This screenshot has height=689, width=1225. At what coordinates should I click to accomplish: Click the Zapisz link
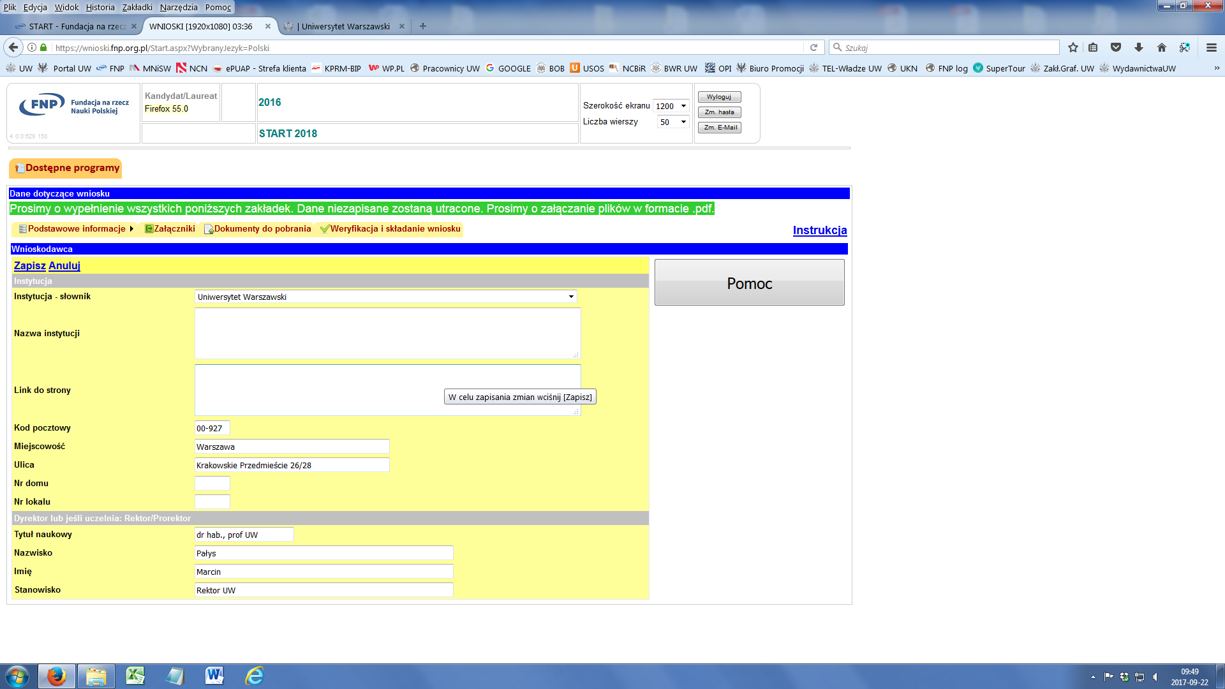[x=29, y=265]
